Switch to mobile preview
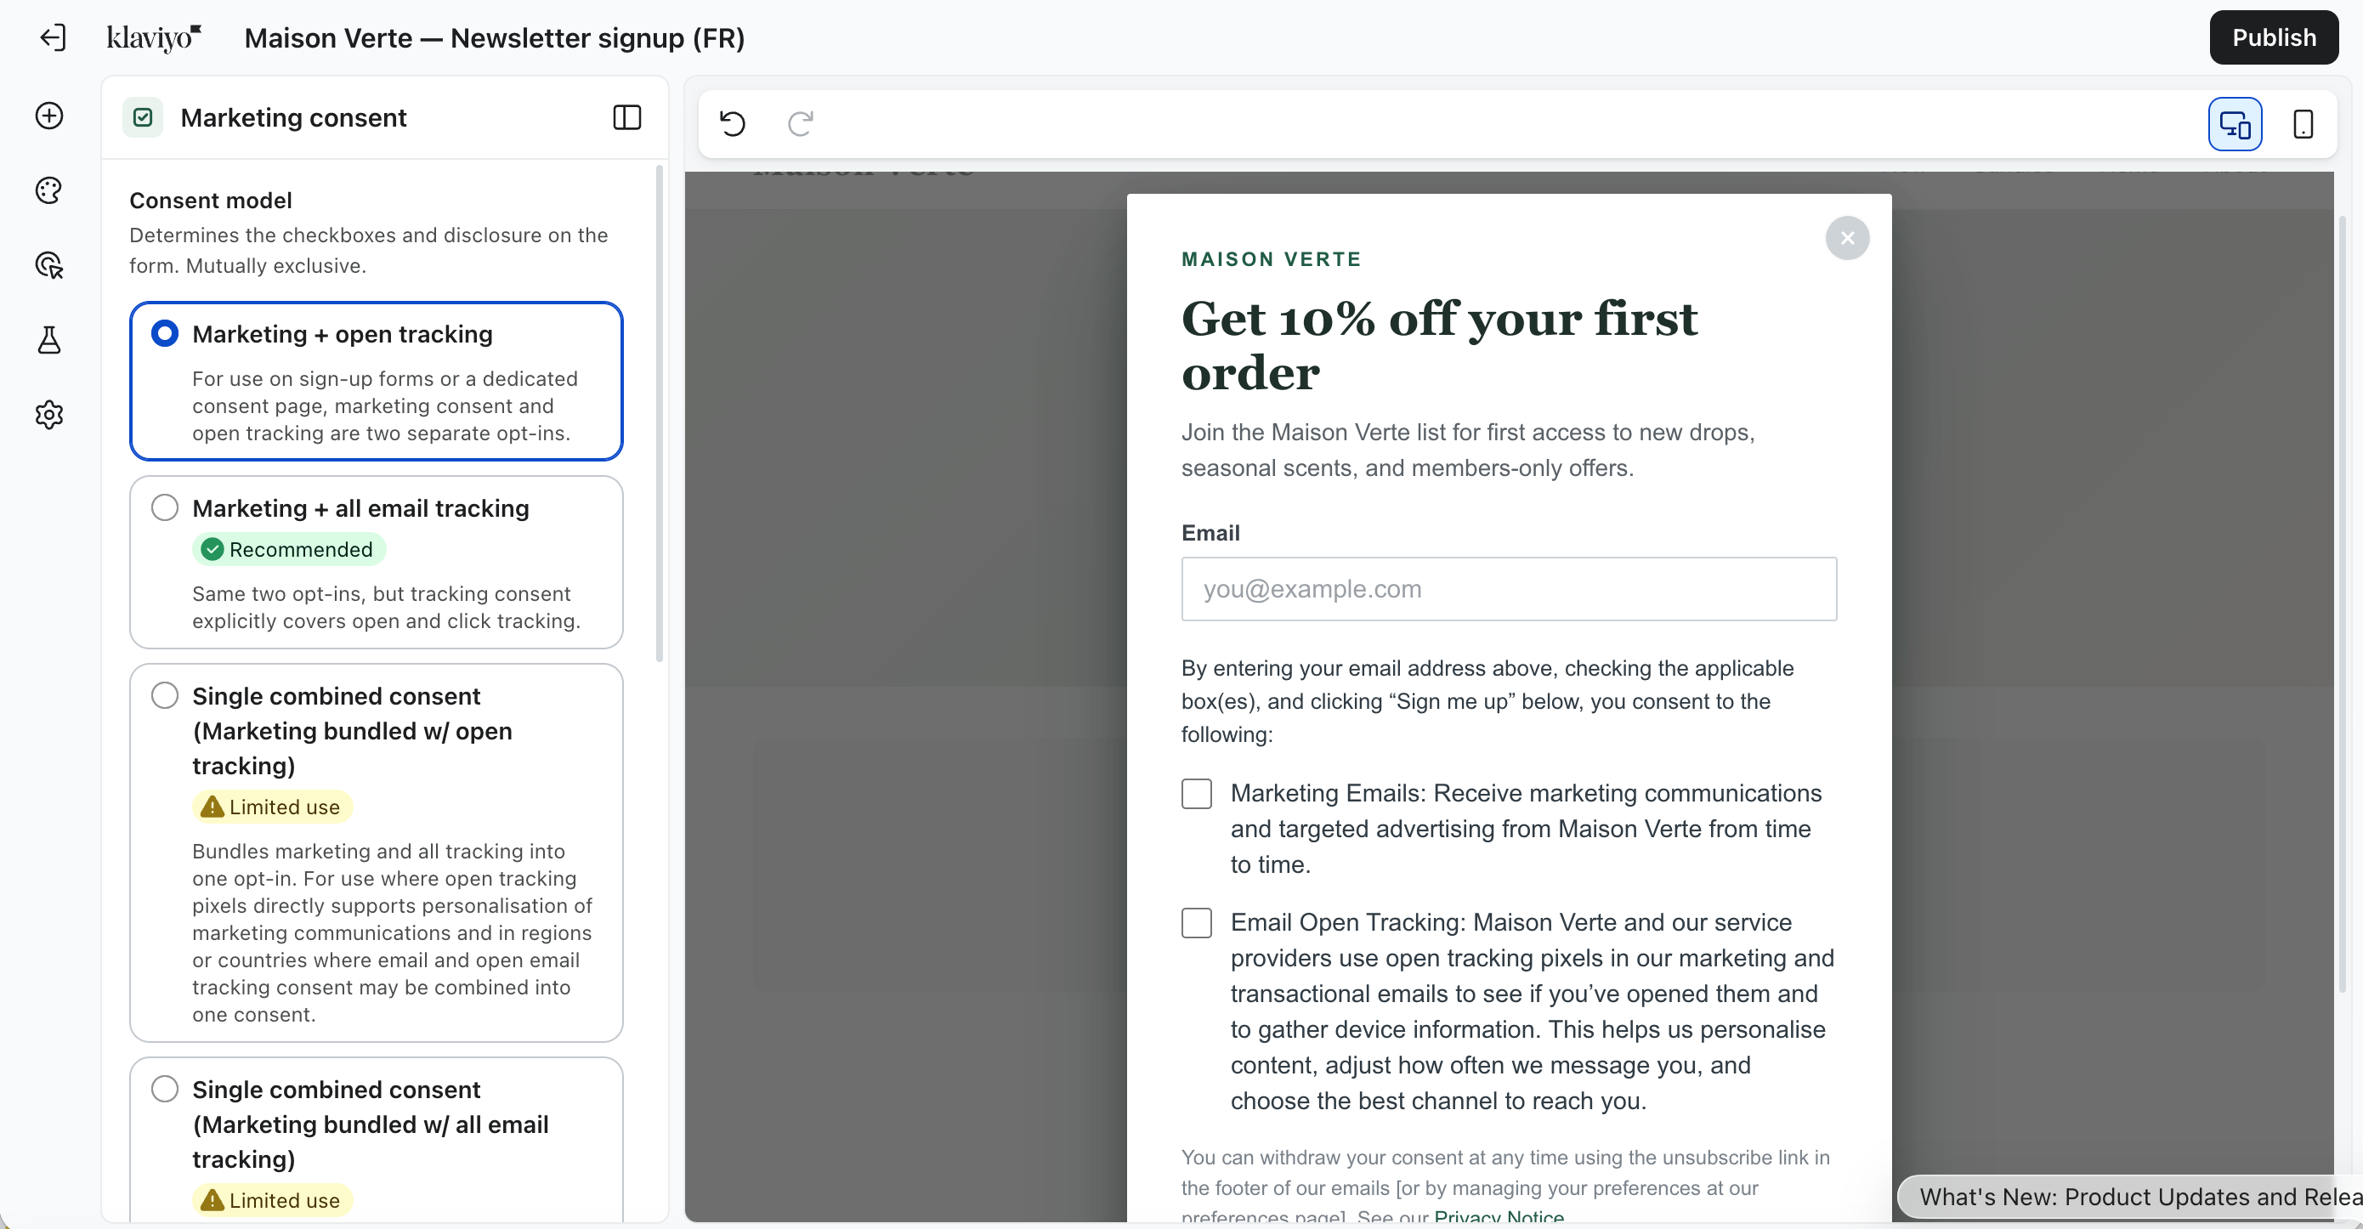The height and width of the screenshot is (1229, 2363). [2303, 124]
